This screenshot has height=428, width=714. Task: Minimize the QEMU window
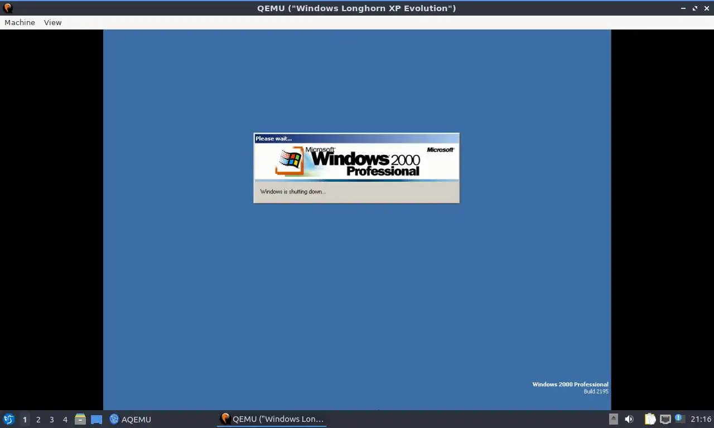[x=684, y=8]
